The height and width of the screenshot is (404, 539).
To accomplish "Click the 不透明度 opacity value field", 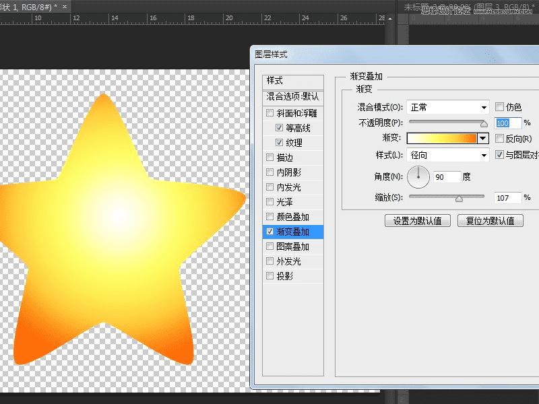I will (x=507, y=123).
